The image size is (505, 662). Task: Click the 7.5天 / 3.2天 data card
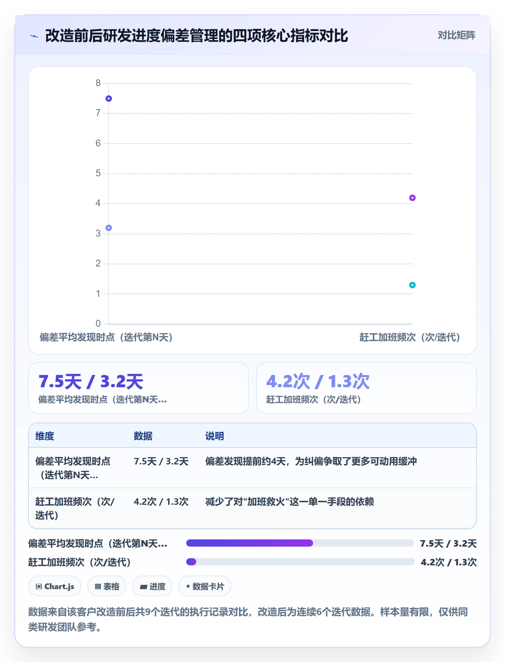[139, 388]
